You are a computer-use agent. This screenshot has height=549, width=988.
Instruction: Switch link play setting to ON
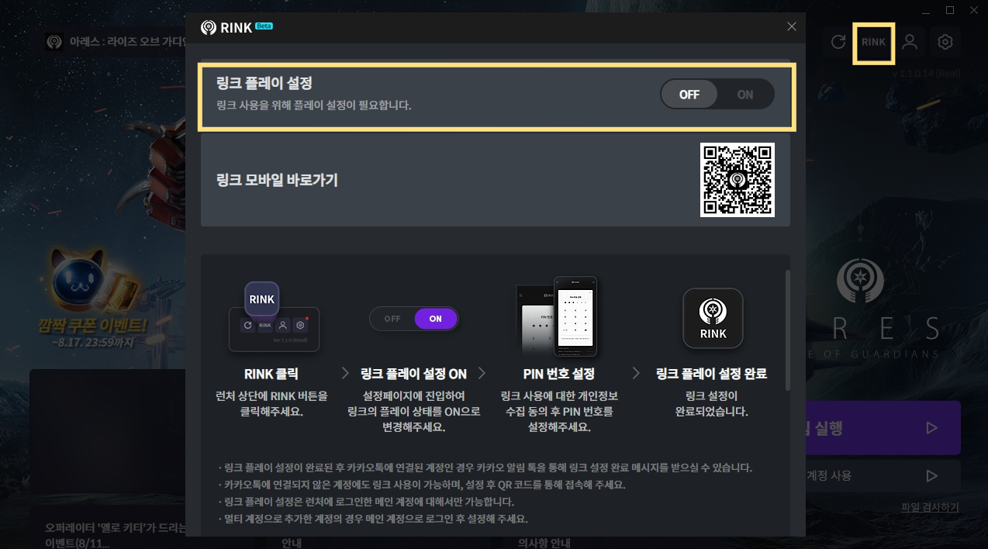point(745,95)
